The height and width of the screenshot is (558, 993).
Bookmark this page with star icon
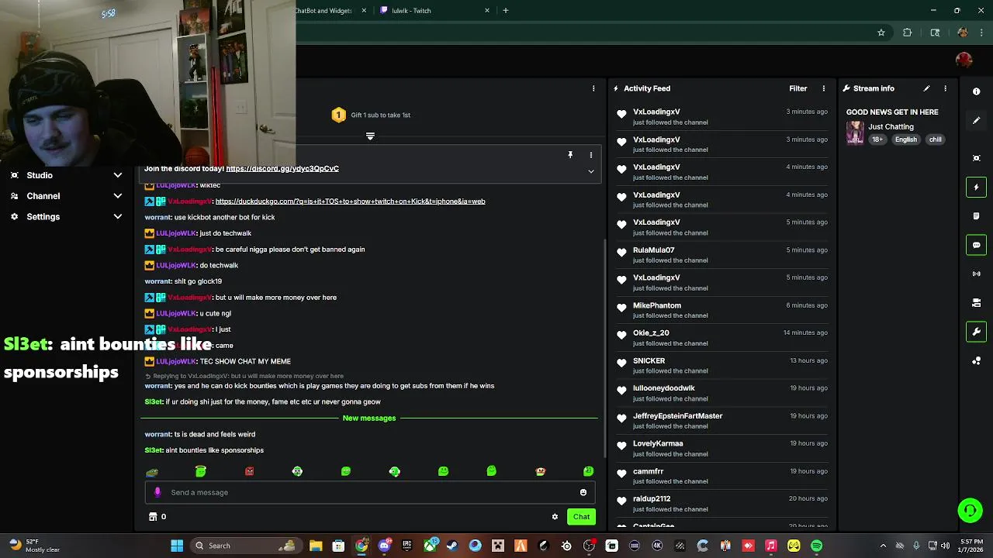[881, 33]
